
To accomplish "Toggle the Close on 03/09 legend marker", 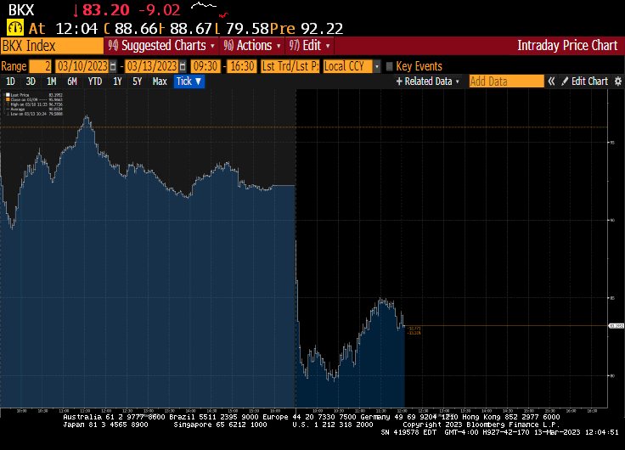I will pyautogui.click(x=6, y=100).
